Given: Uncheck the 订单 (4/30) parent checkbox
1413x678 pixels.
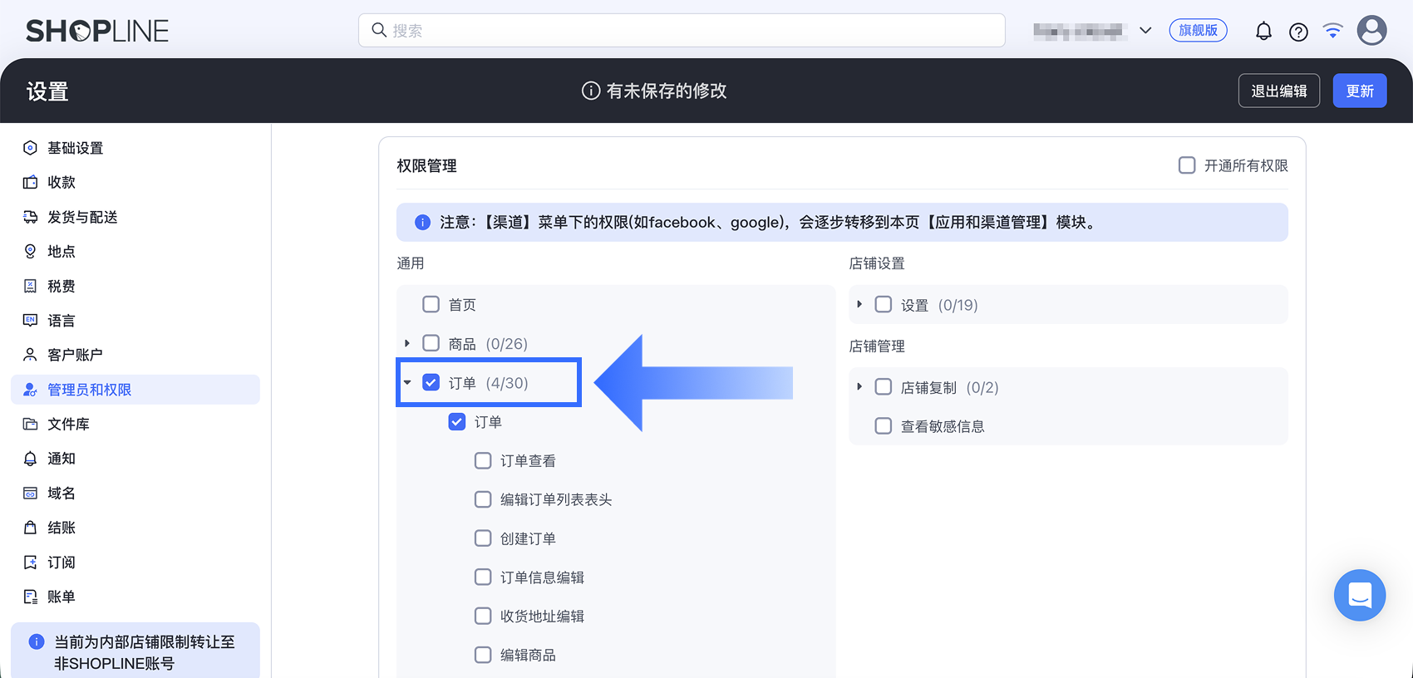Looking at the screenshot, I should click(431, 382).
